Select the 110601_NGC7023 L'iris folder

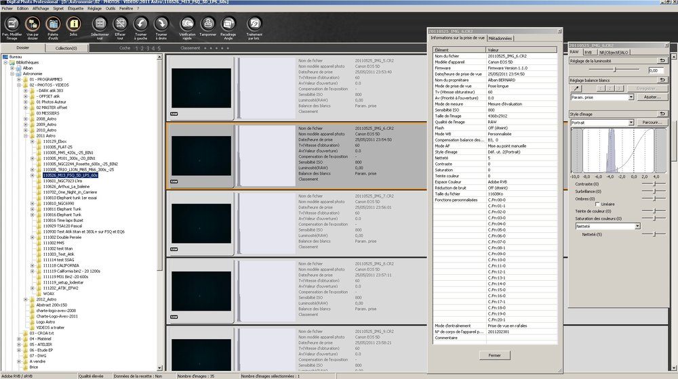point(62,181)
